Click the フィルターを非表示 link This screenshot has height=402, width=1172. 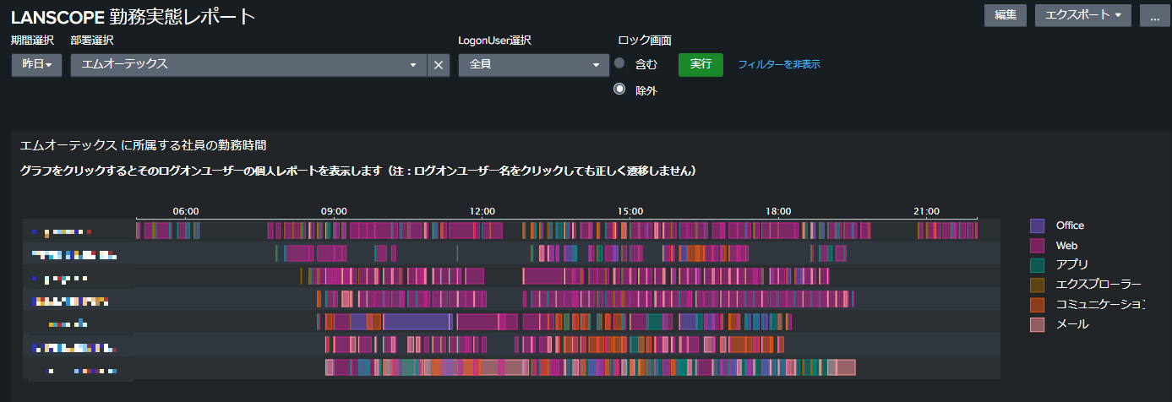(779, 64)
